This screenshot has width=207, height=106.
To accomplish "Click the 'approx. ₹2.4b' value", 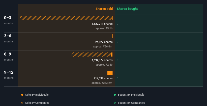I will point(104,65).
